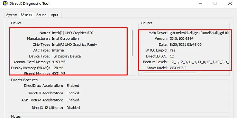
Task: Switch to the System tab
Action: tap(12, 15)
